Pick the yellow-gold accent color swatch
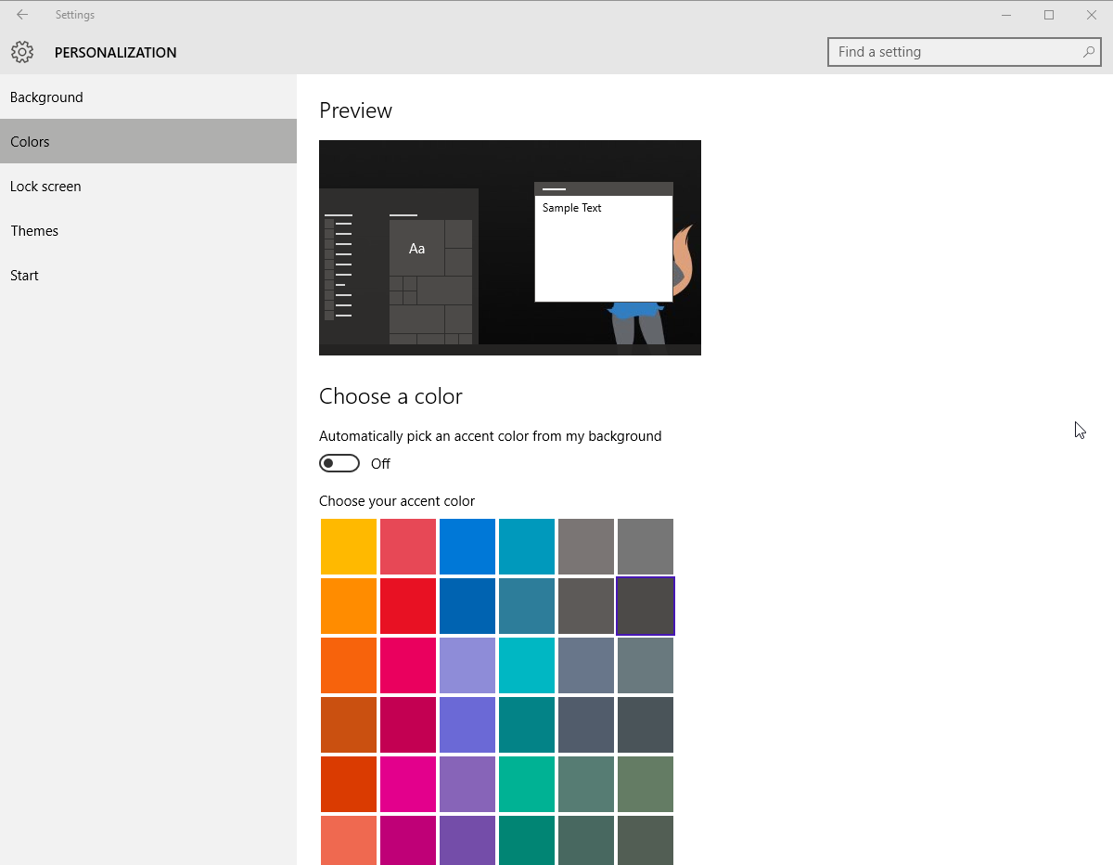1113x865 pixels. point(349,547)
